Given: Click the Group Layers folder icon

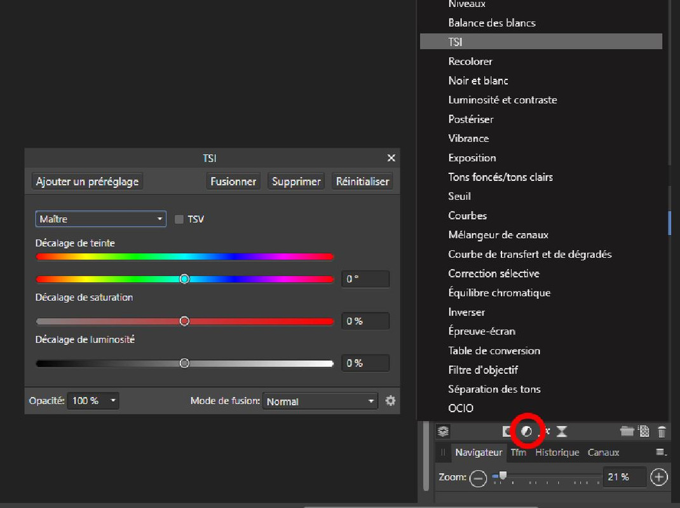Looking at the screenshot, I should [x=627, y=431].
